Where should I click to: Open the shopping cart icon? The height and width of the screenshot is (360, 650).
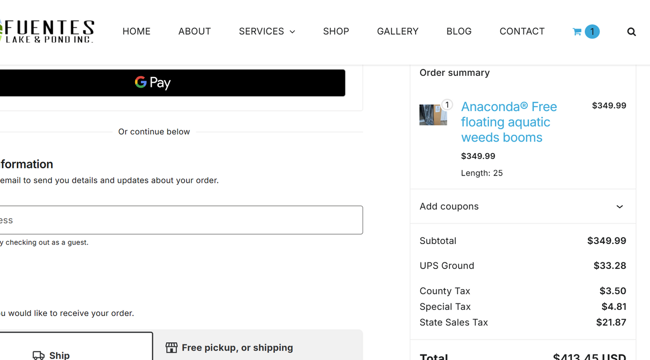(577, 32)
